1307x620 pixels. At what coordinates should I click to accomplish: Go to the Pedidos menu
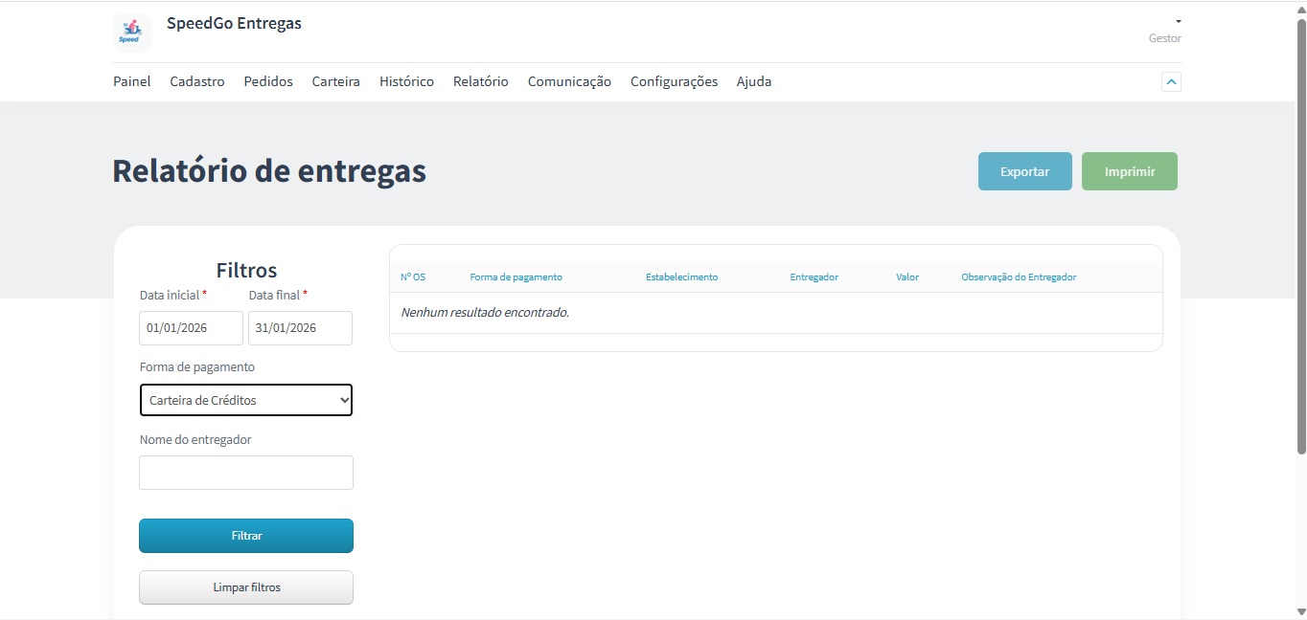[268, 82]
